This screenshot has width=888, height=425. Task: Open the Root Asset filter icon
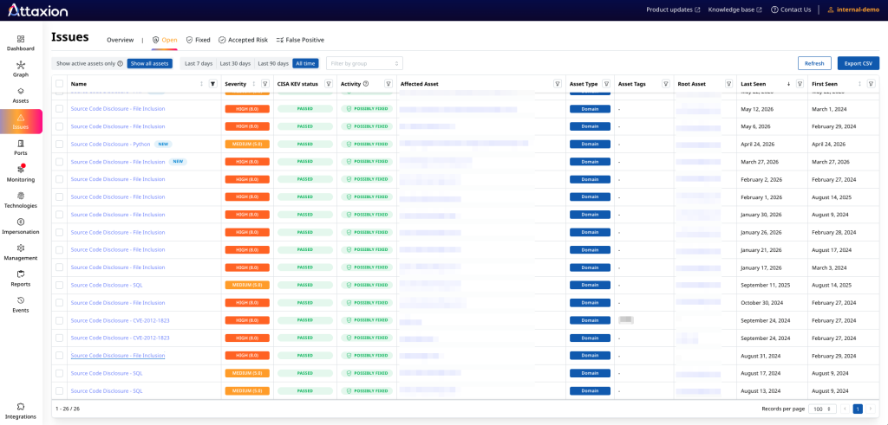coord(728,84)
